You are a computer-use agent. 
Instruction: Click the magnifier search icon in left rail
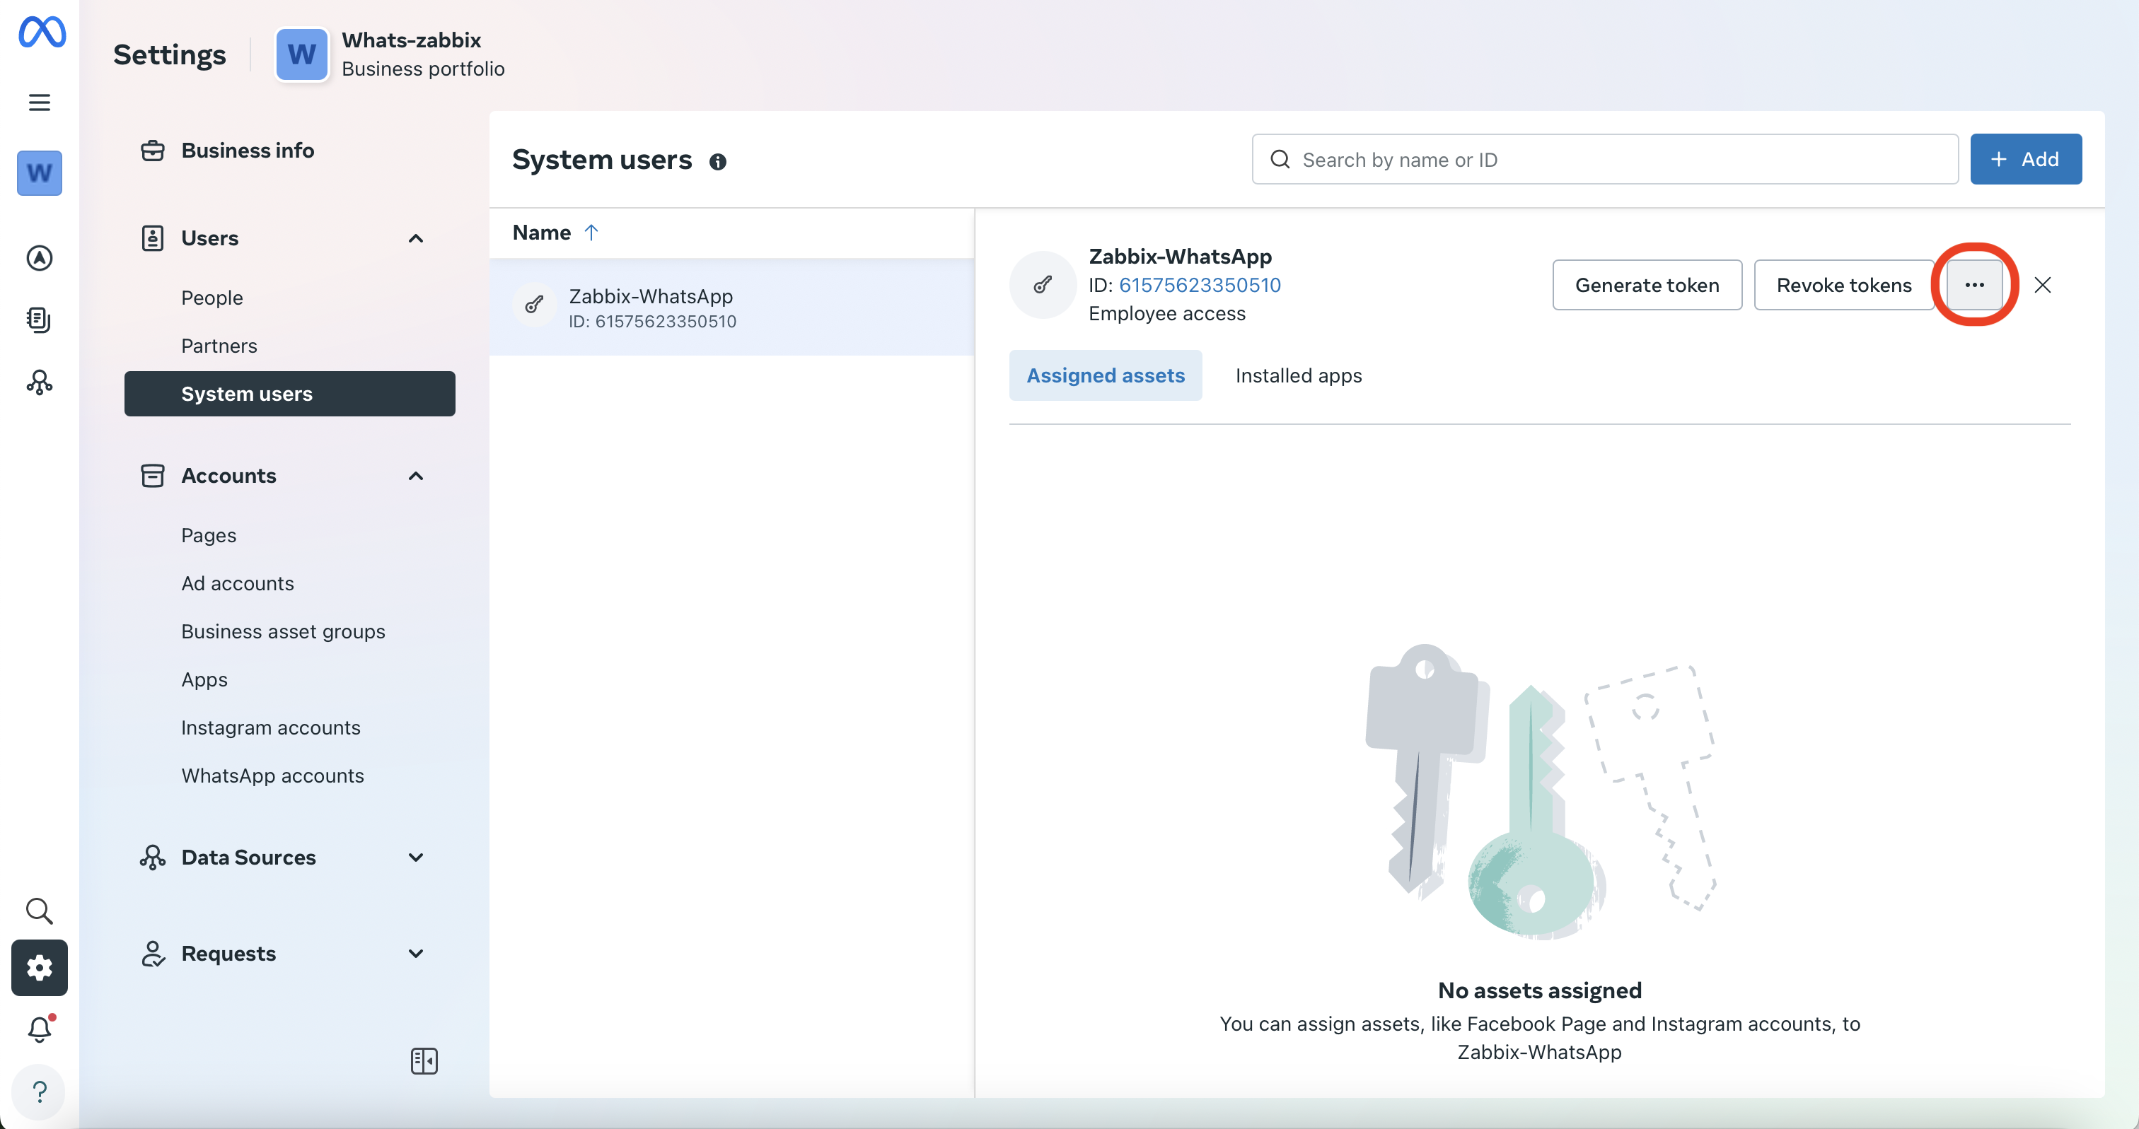[39, 911]
